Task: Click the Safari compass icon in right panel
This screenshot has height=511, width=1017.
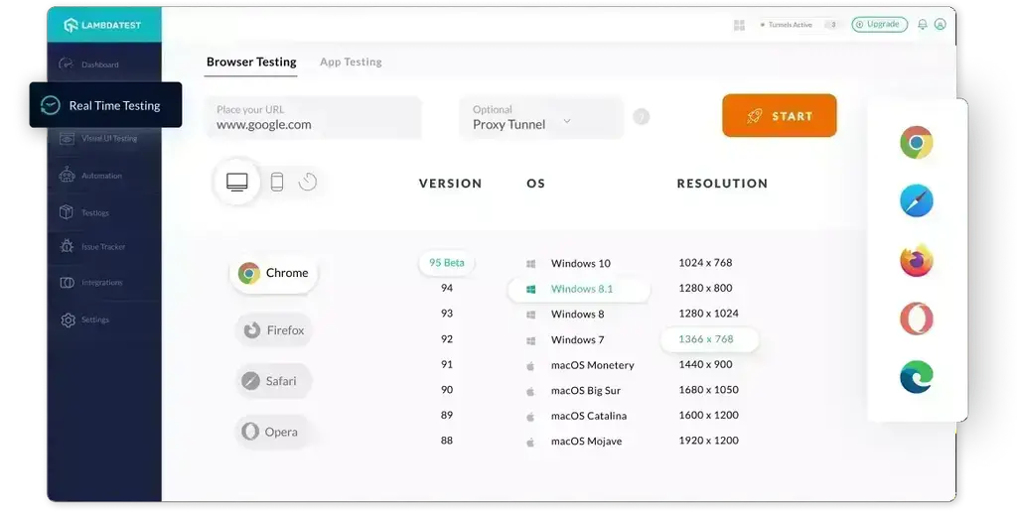Action: [916, 201]
